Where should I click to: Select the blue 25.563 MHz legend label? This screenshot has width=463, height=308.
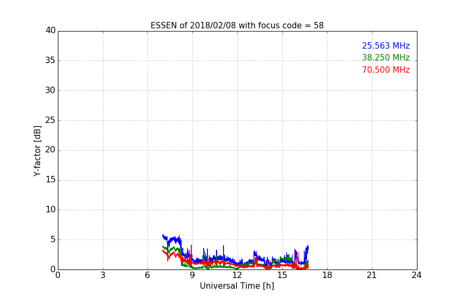click(386, 46)
